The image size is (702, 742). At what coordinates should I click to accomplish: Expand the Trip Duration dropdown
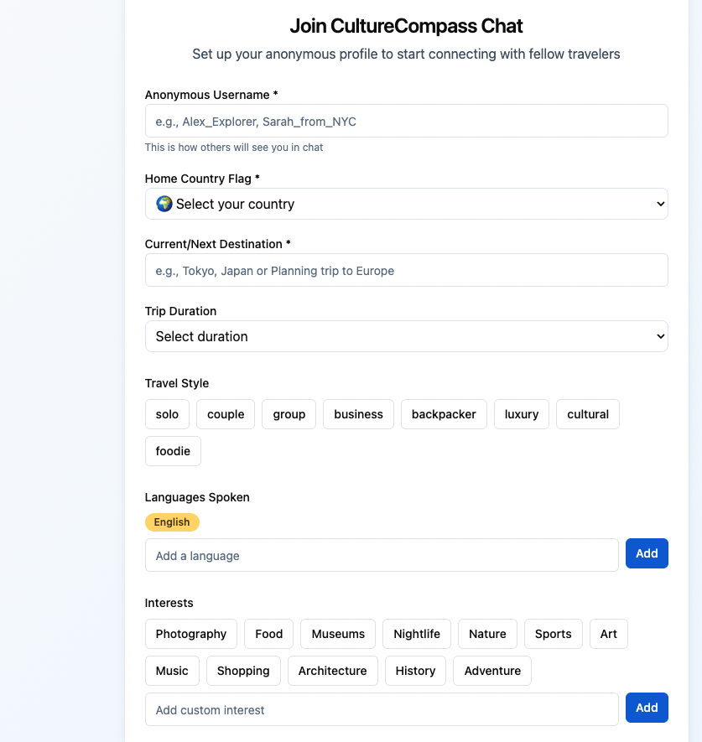tap(406, 336)
